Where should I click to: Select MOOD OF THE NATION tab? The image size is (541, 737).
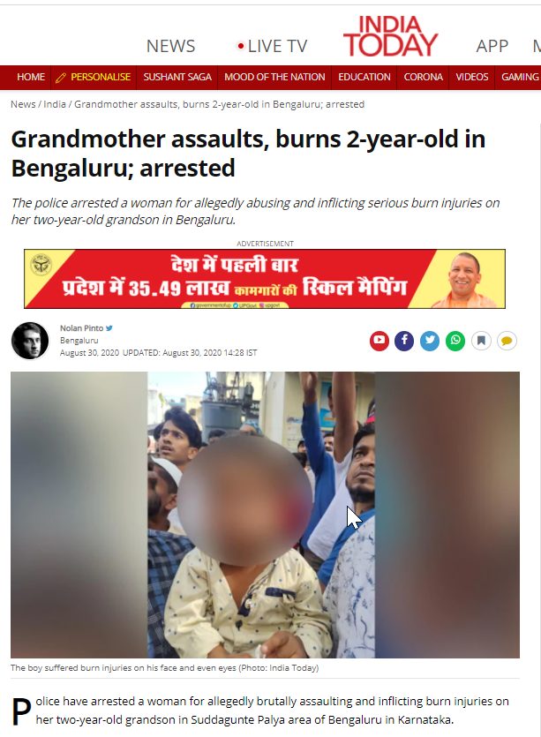coord(274,77)
